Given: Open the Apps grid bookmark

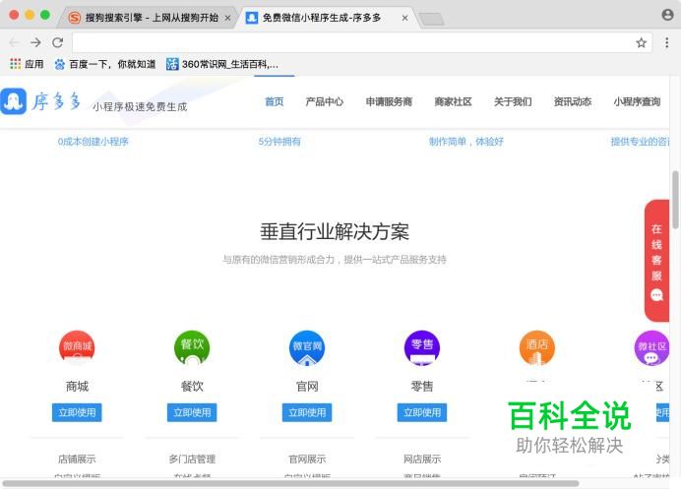Looking at the screenshot, I should point(27,64).
